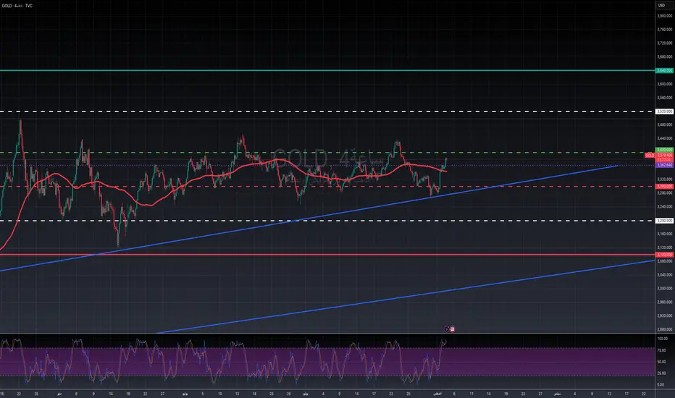Viewport: 675px width, 398px height.
Task: Click the green 3,400.000 price label
Action: [x=665, y=150]
